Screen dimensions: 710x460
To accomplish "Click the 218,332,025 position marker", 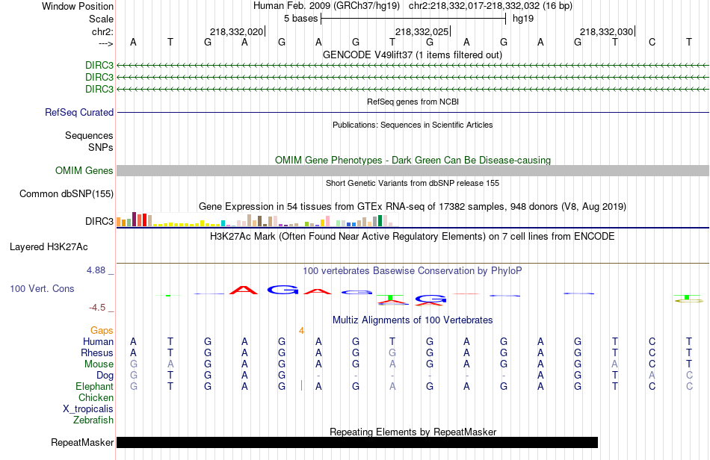I will (x=422, y=31).
